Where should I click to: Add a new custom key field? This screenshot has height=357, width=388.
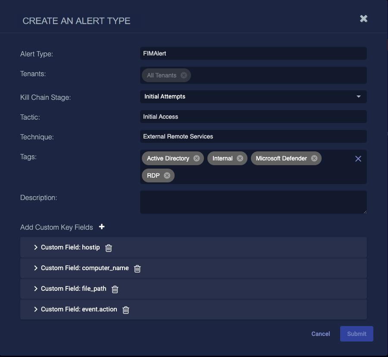(102, 227)
